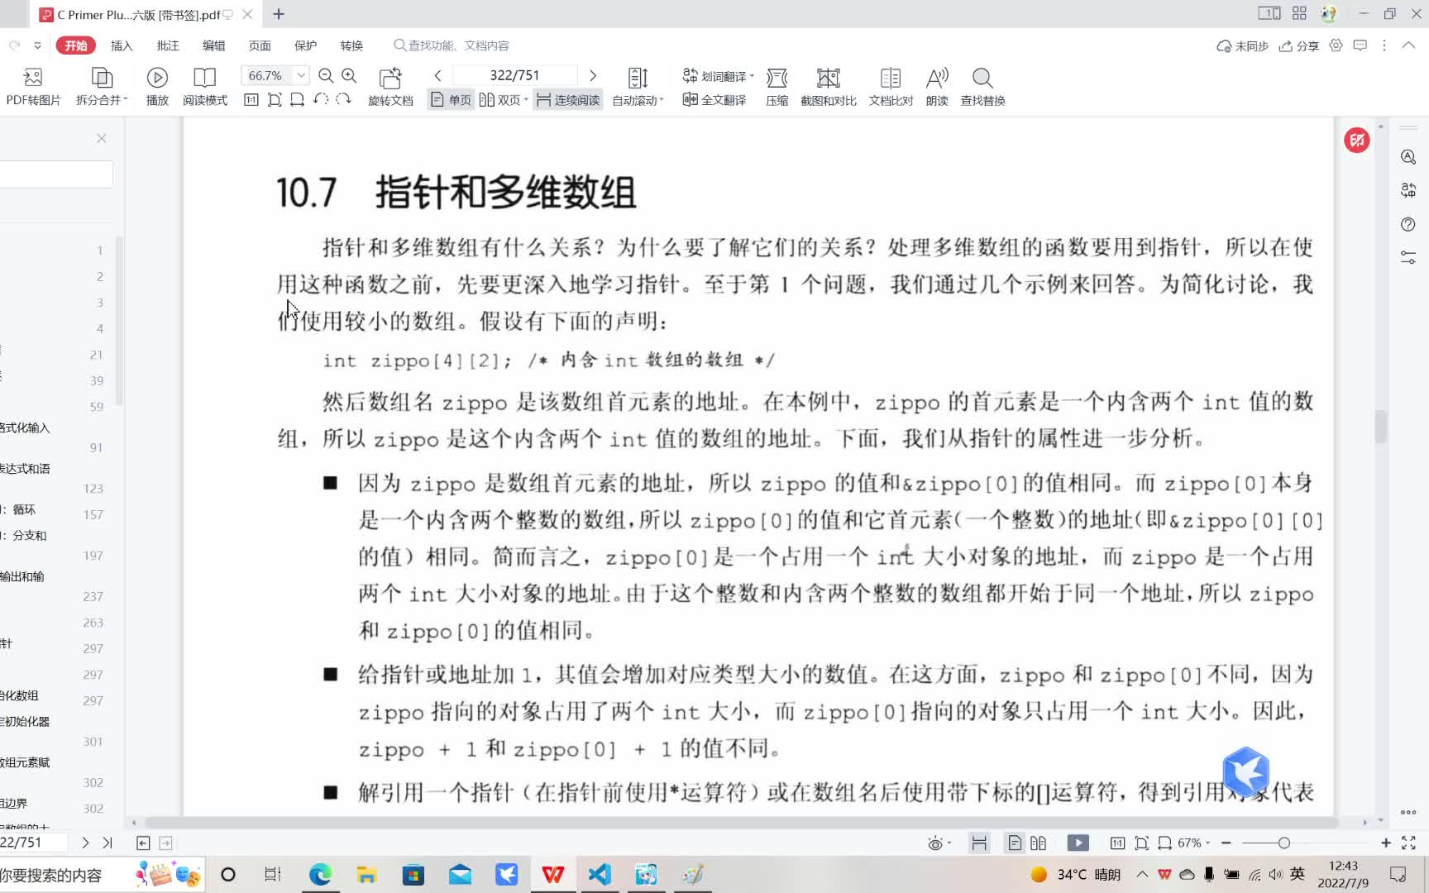Screen dimensions: 1429x893
Task: Click the page number input showing 322/751
Action: point(514,74)
